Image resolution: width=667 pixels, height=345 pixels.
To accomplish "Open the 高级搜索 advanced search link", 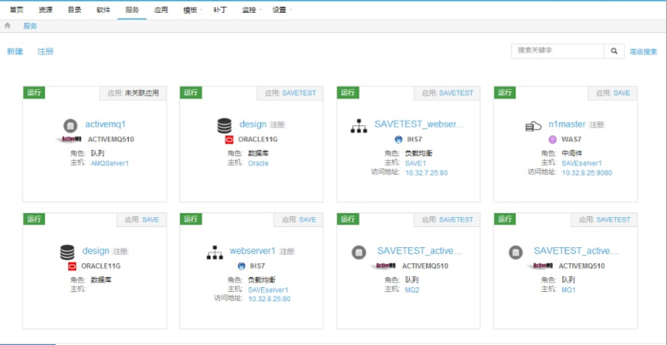I will (643, 52).
